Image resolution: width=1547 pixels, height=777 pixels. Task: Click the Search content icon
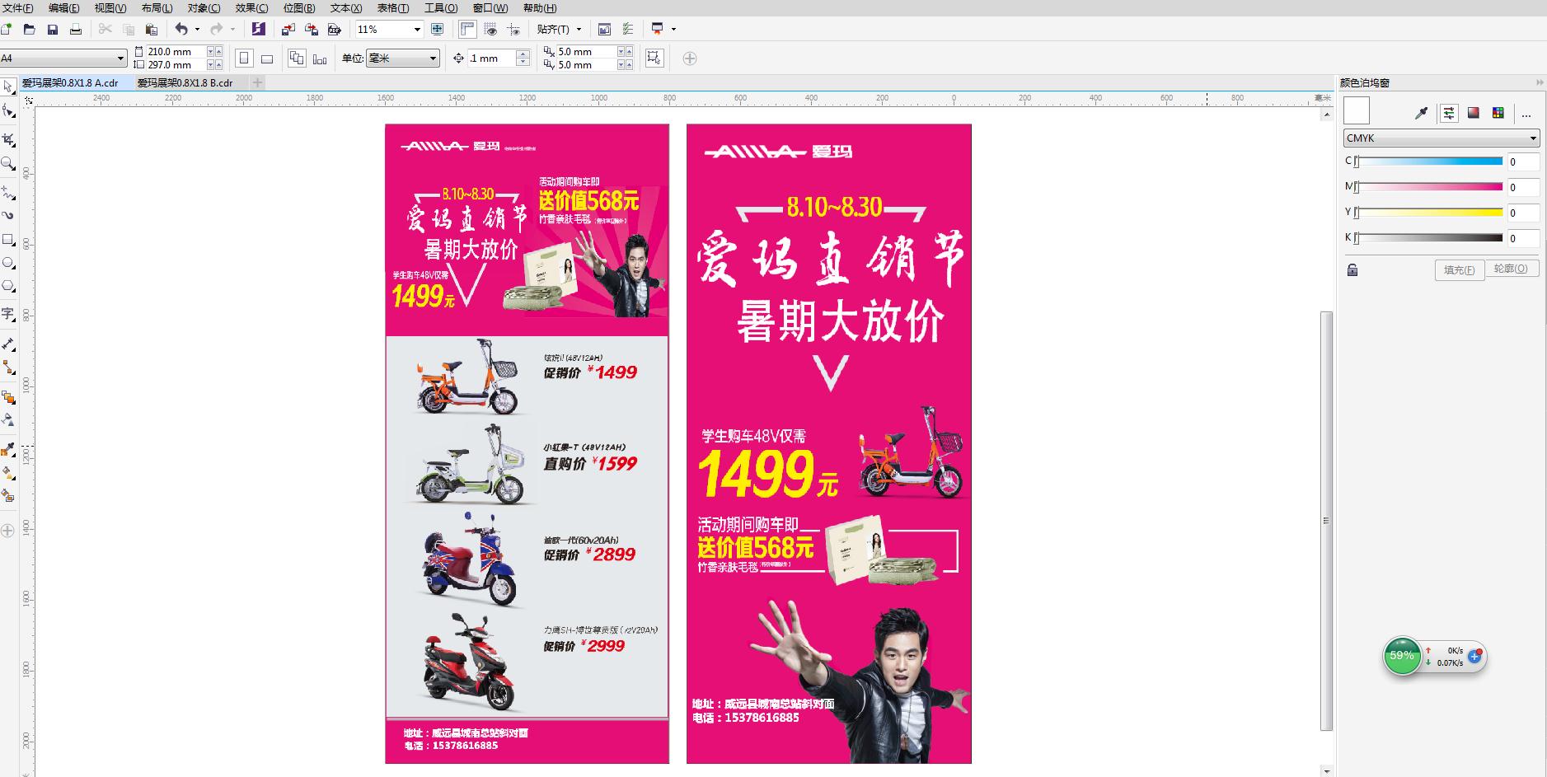point(258,29)
